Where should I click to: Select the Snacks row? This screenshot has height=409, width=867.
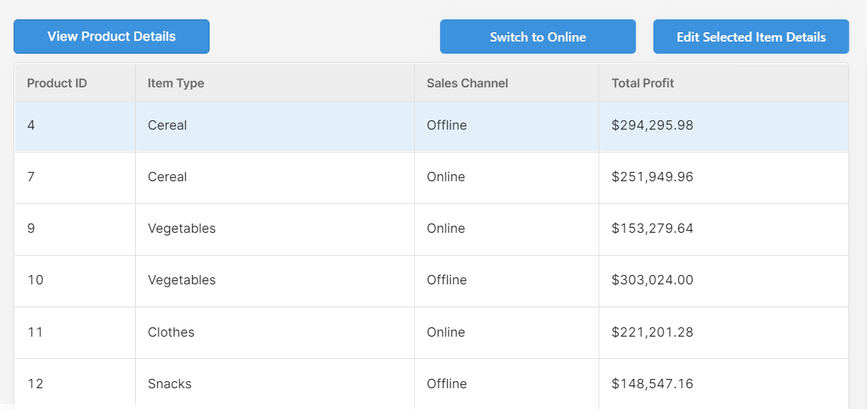tap(431, 383)
